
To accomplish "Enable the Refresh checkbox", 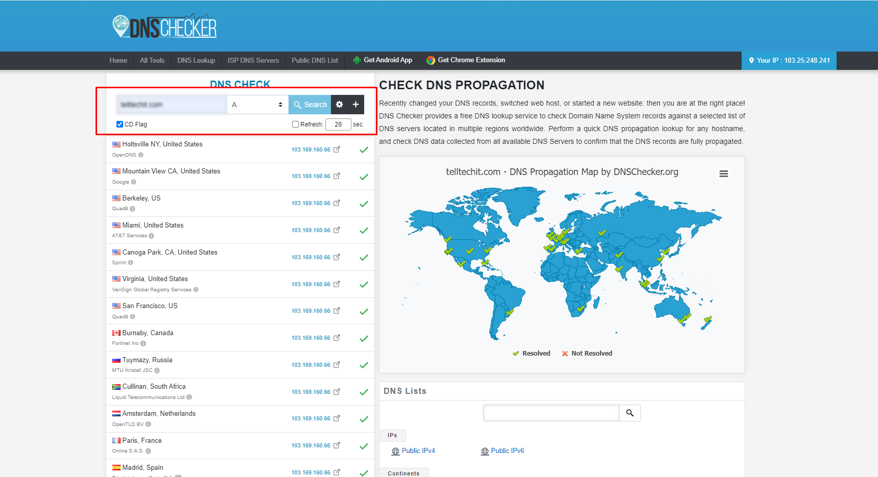I will click(x=295, y=124).
